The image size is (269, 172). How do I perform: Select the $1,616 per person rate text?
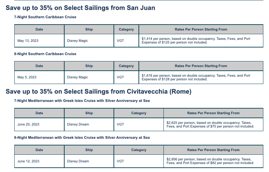(x=196, y=77)
